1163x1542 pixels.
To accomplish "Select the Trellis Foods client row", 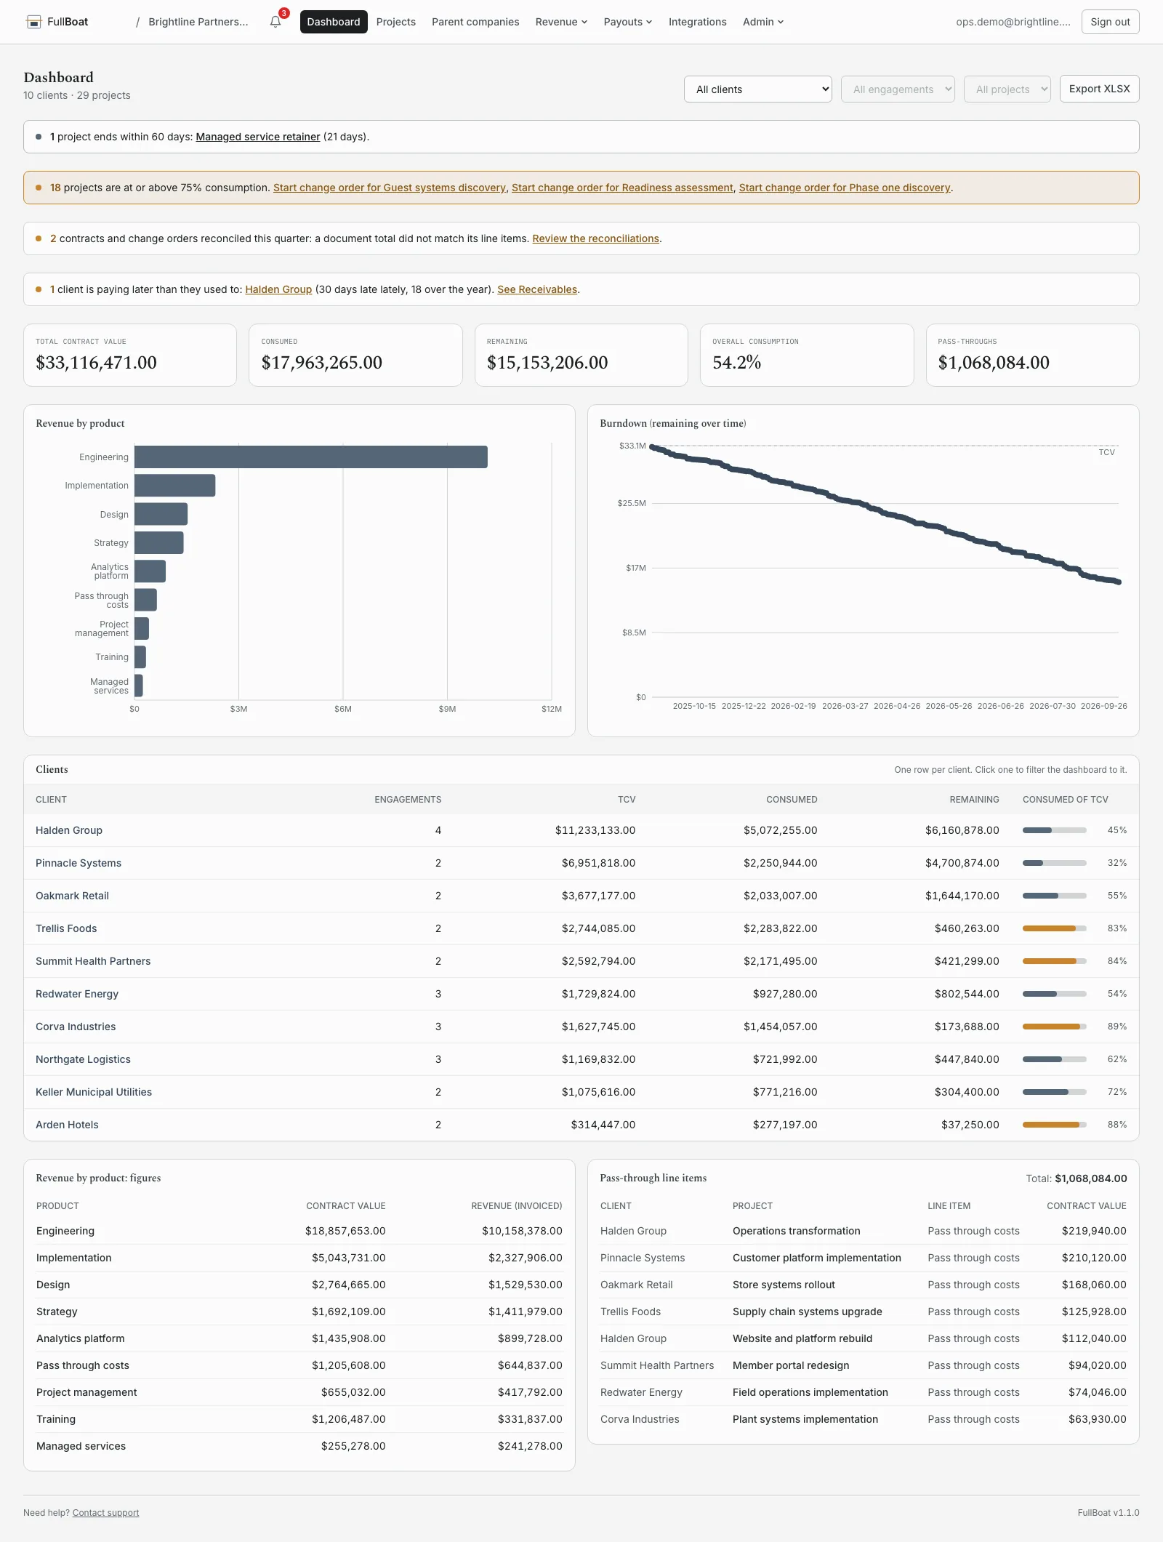I will [581, 928].
